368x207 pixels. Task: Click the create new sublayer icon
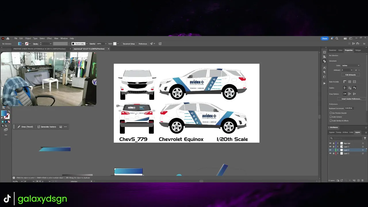coord(354,181)
